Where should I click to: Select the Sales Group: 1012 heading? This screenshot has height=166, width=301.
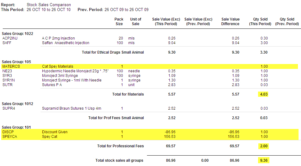(x=17, y=104)
